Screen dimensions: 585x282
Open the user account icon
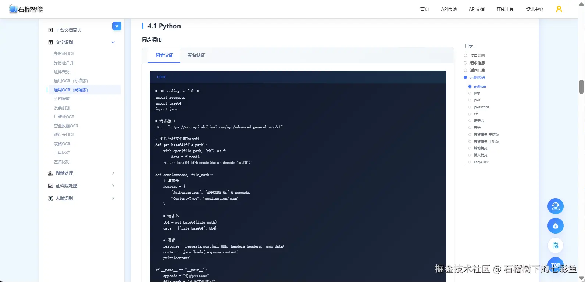click(559, 9)
